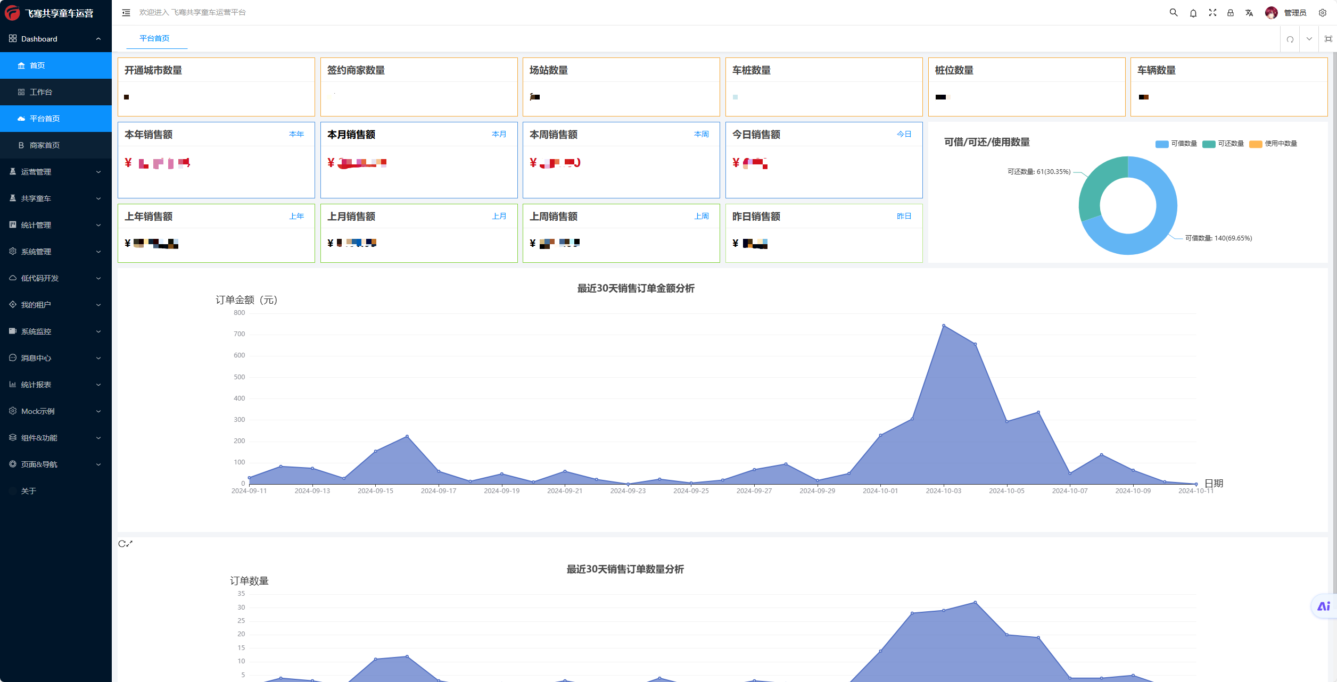The width and height of the screenshot is (1337, 682).
Task: Expand the 系统管理 chevron
Action: (98, 252)
